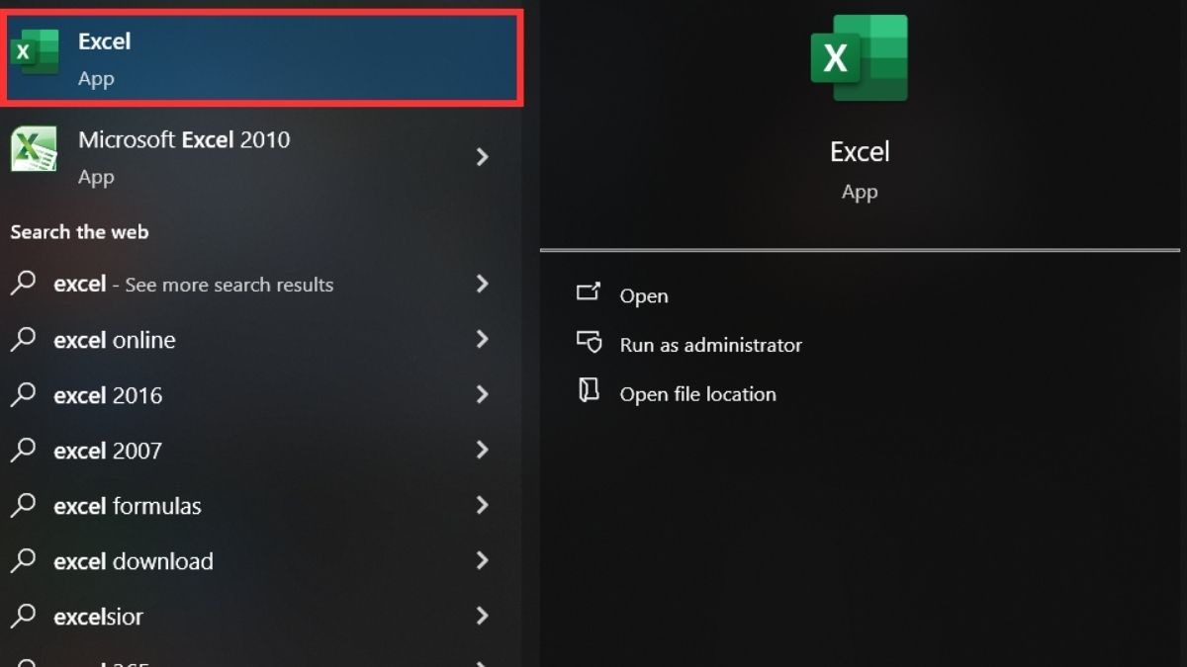Expand the excel formulas suggestion arrow

point(483,505)
